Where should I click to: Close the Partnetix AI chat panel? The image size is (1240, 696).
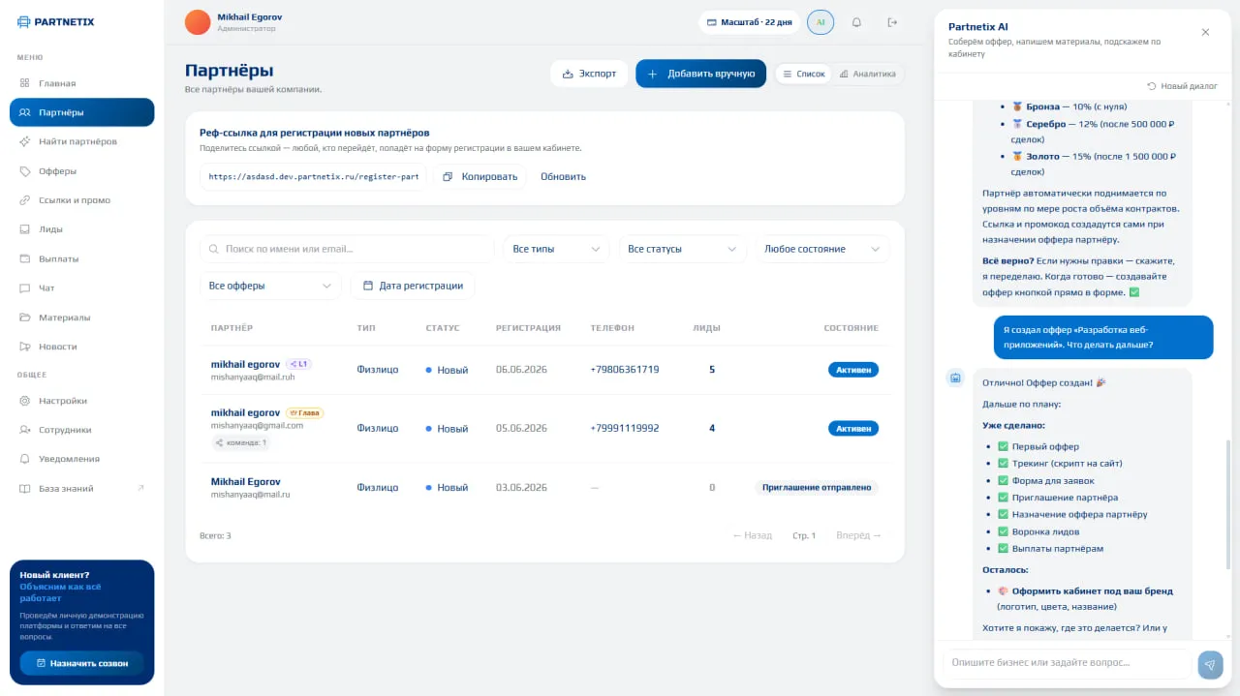(1205, 32)
